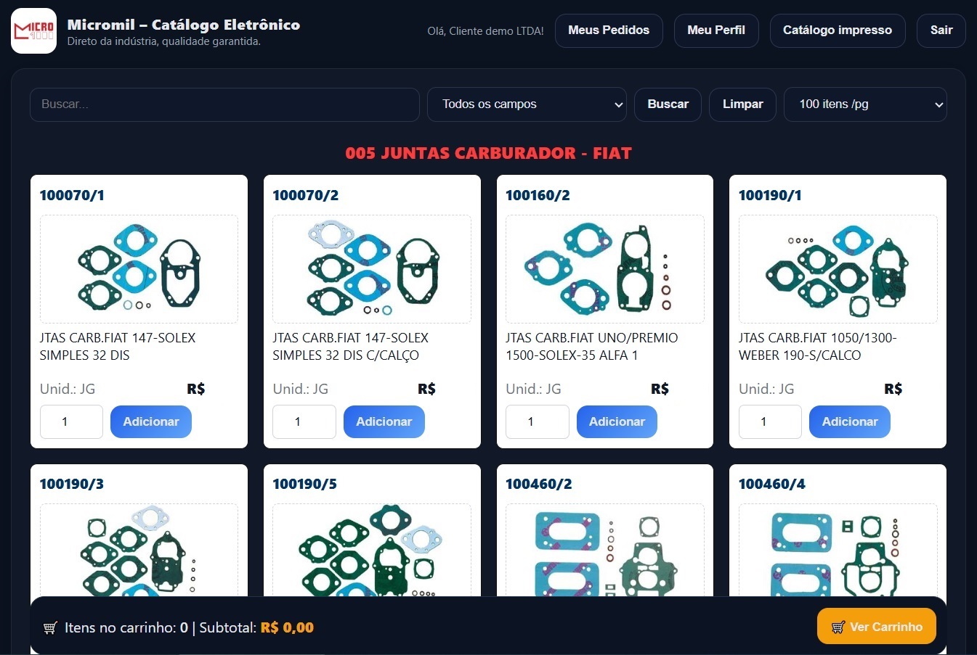
Task: Add item 100070/1 to cart
Action: (x=151, y=422)
